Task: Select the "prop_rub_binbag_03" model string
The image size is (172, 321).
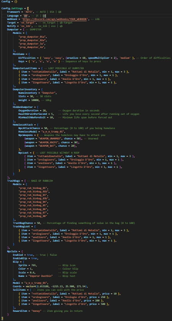Action: (x=33, y=195)
